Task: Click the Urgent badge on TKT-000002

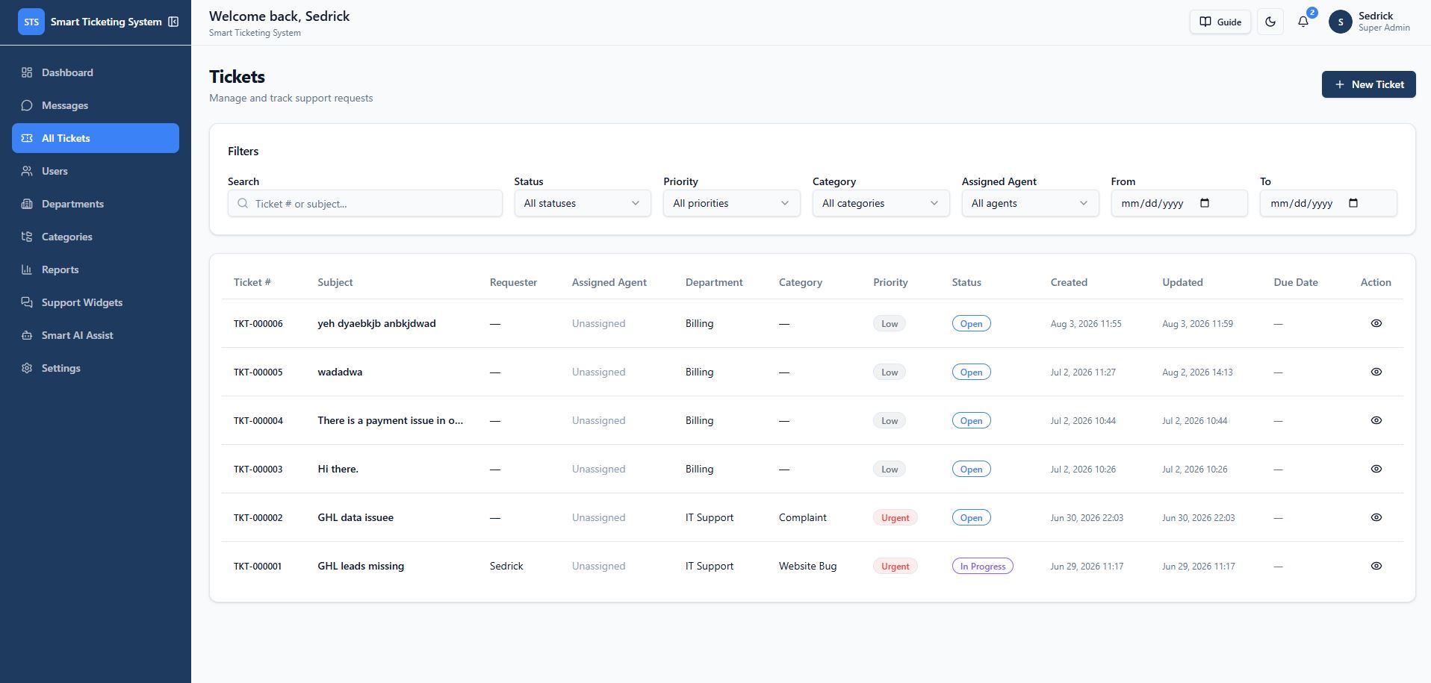Action: pos(895,517)
